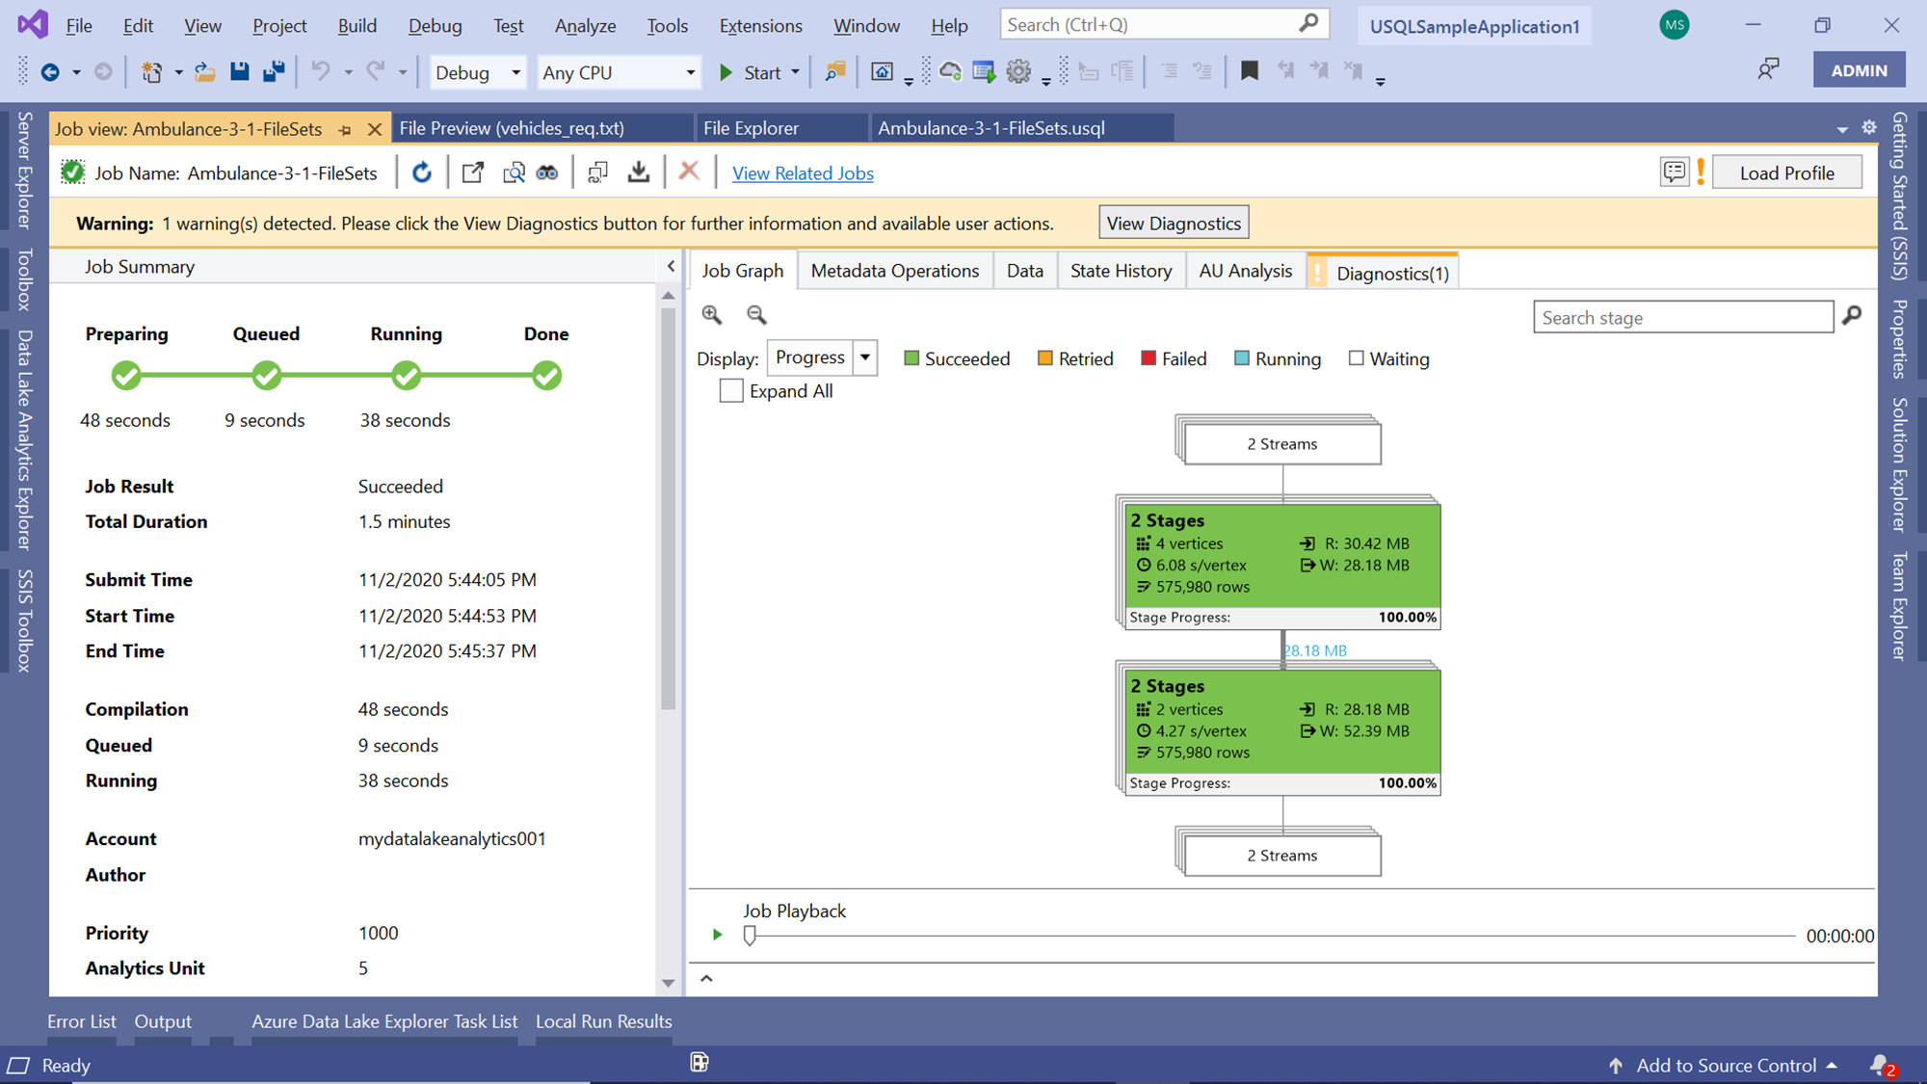Click the Job Playback slider handle

(x=750, y=935)
